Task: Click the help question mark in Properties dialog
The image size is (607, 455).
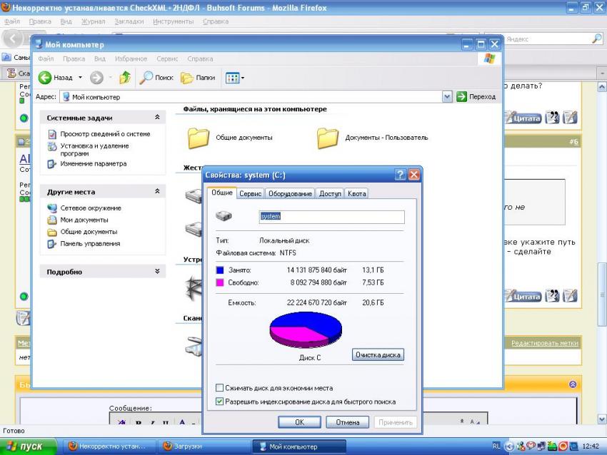Action: tap(401, 175)
